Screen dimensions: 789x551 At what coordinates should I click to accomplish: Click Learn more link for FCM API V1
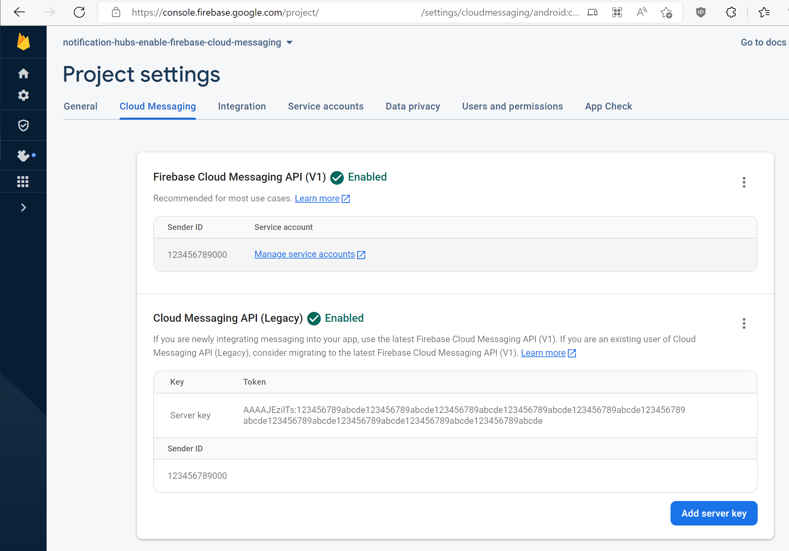click(x=318, y=198)
